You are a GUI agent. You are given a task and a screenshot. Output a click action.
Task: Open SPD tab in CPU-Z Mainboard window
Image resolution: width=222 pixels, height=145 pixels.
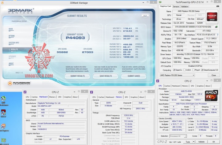[60, 97]
